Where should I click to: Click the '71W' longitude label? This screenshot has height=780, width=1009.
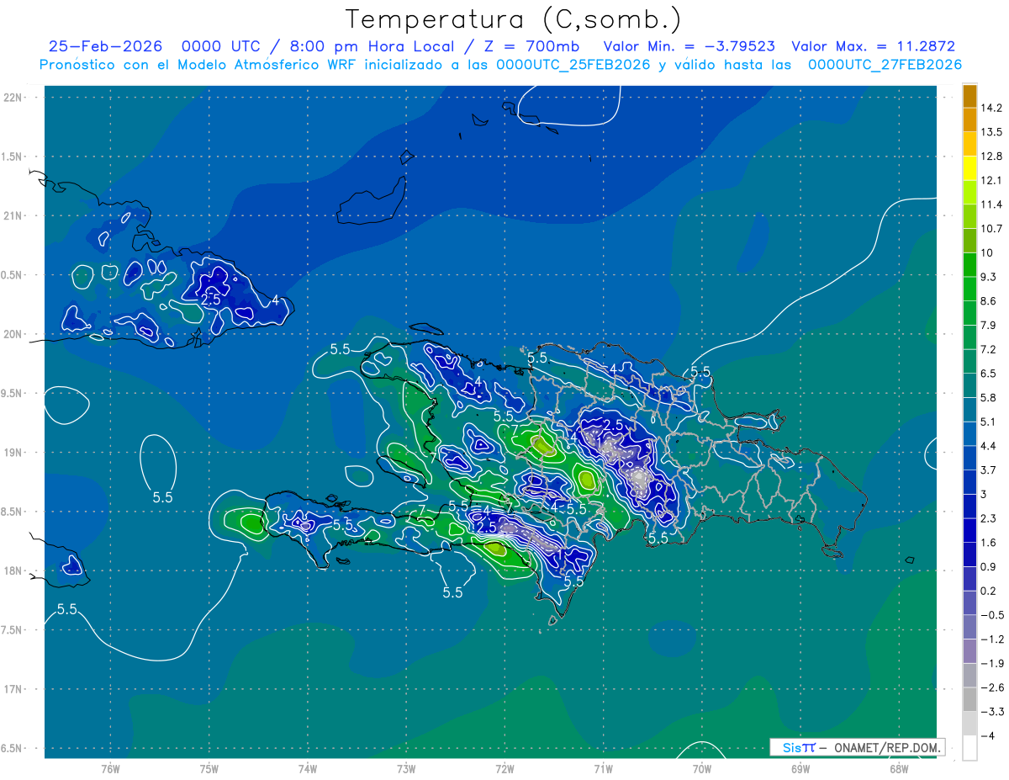pyautogui.click(x=603, y=768)
